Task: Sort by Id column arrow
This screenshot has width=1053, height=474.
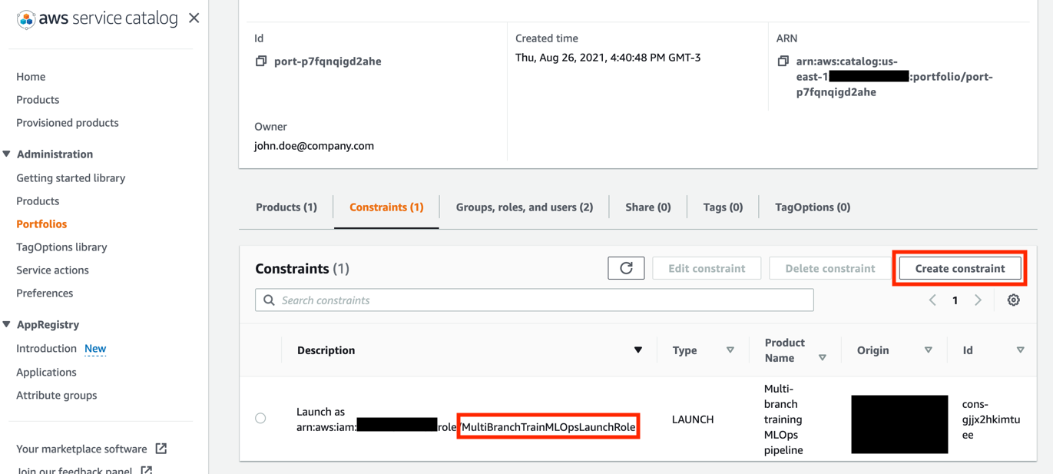Action: click(x=1021, y=350)
